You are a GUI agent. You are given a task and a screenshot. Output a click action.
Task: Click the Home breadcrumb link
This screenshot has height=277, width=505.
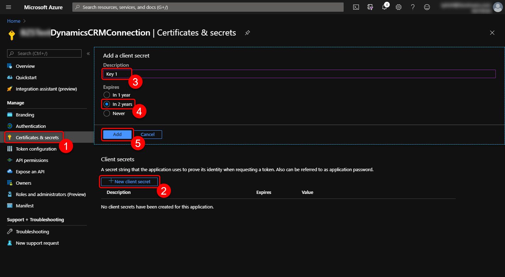click(13, 21)
